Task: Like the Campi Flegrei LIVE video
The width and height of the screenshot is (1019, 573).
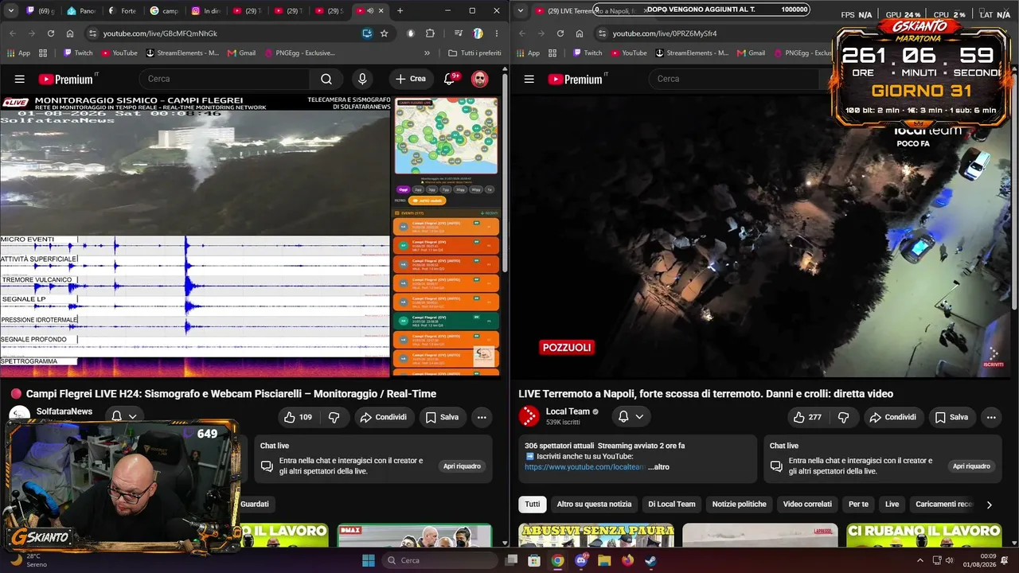Action: pyautogui.click(x=299, y=417)
